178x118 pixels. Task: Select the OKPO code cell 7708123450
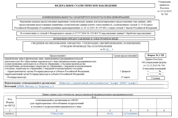click(x=57, y=114)
